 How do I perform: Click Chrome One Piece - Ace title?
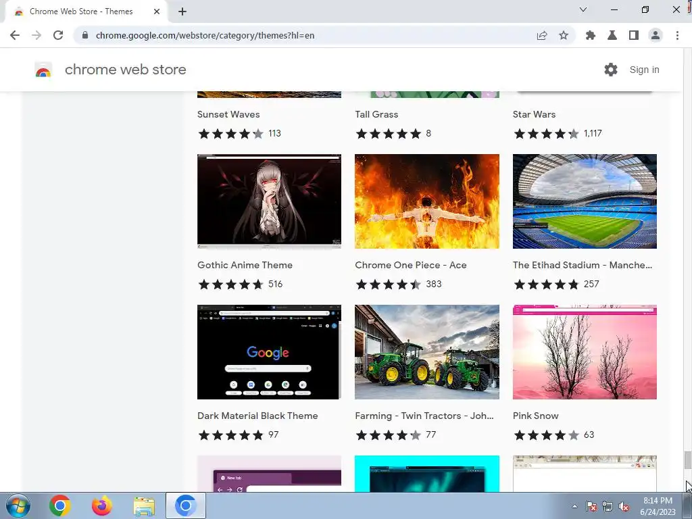pos(411,265)
